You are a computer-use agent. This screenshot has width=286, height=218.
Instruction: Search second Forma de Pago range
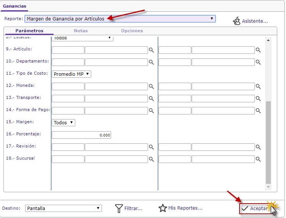pos(258,111)
